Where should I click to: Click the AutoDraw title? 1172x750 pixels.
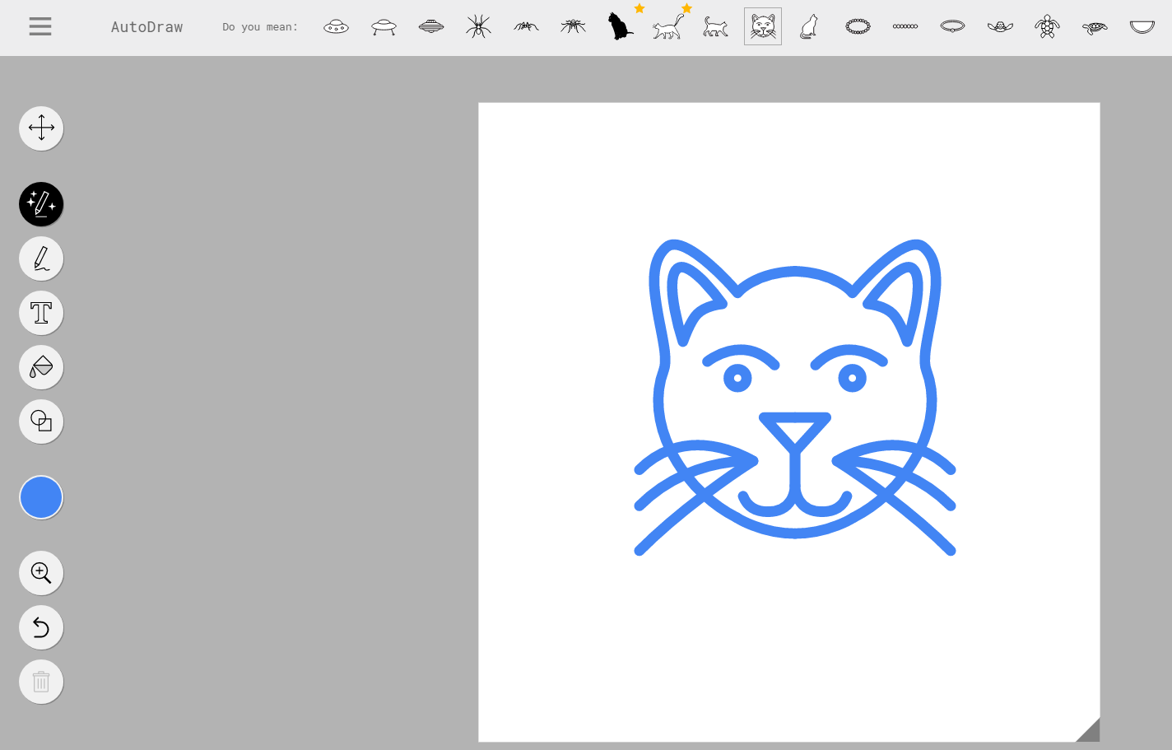[146, 27]
